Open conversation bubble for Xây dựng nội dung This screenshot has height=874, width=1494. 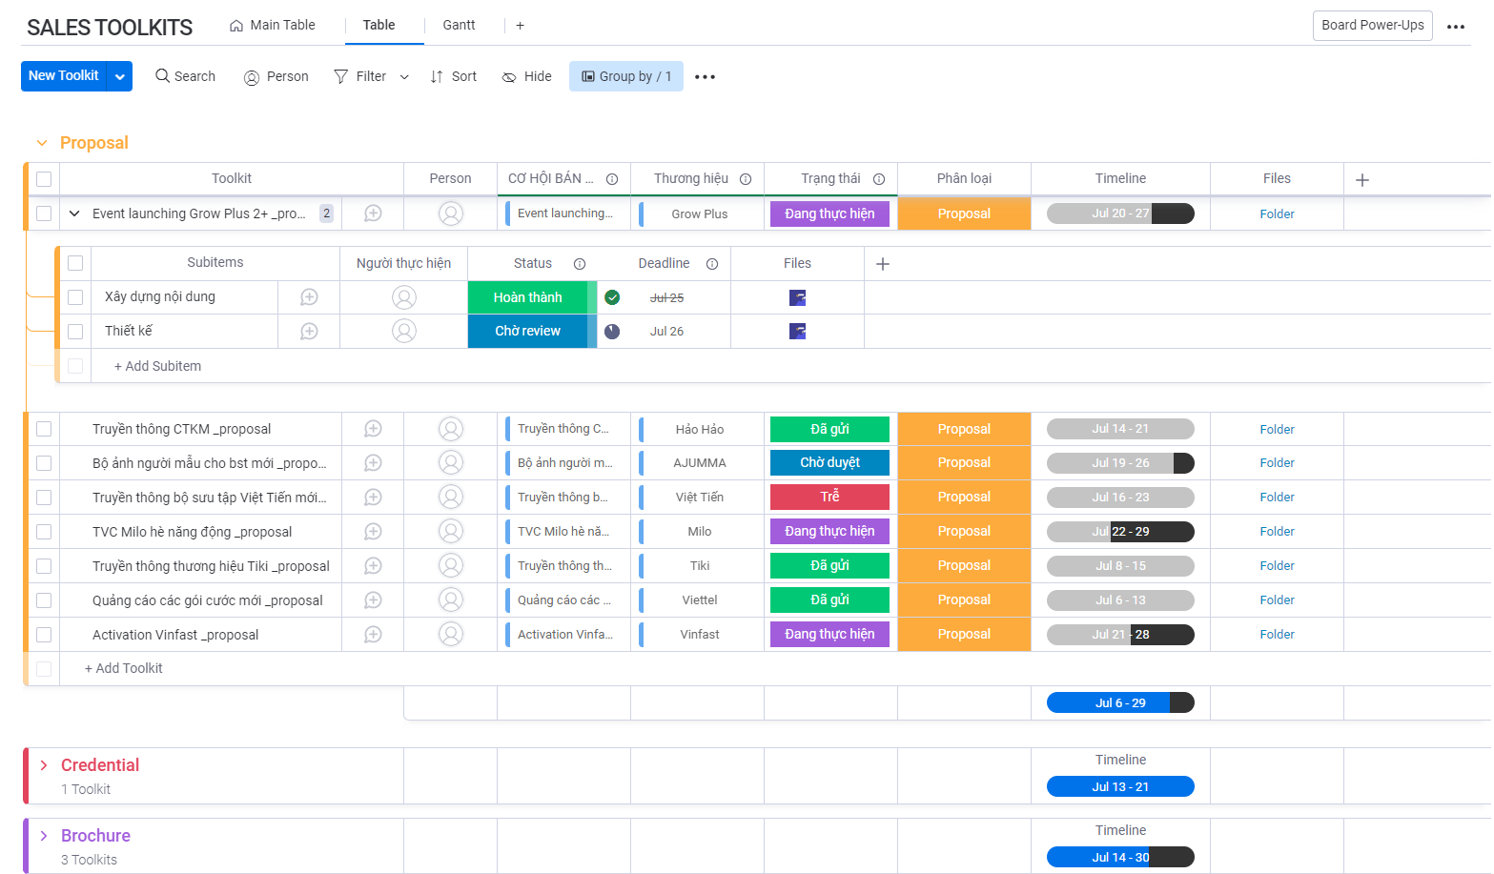(x=309, y=297)
